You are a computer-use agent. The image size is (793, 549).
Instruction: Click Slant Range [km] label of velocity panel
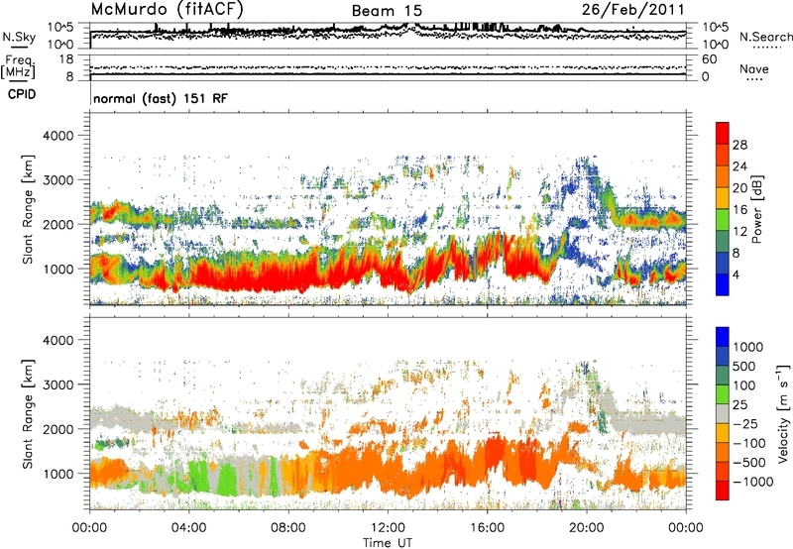[x=28, y=413]
